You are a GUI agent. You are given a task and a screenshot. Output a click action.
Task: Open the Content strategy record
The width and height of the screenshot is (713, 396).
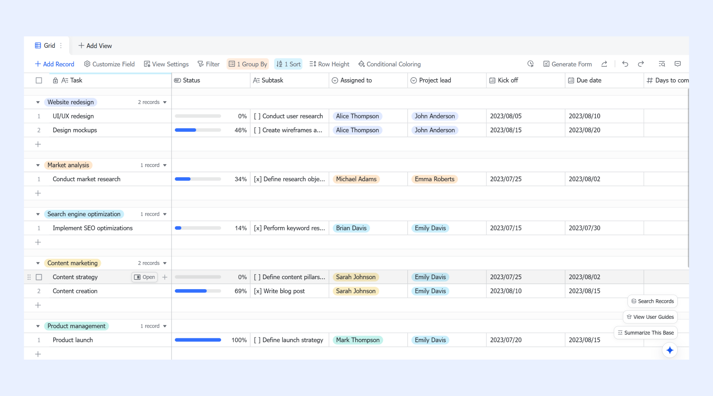point(145,277)
